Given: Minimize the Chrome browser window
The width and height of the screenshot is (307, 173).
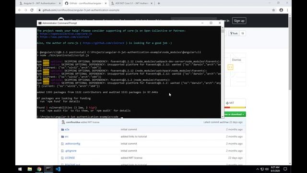Looking at the screenshot, I should point(270,3).
